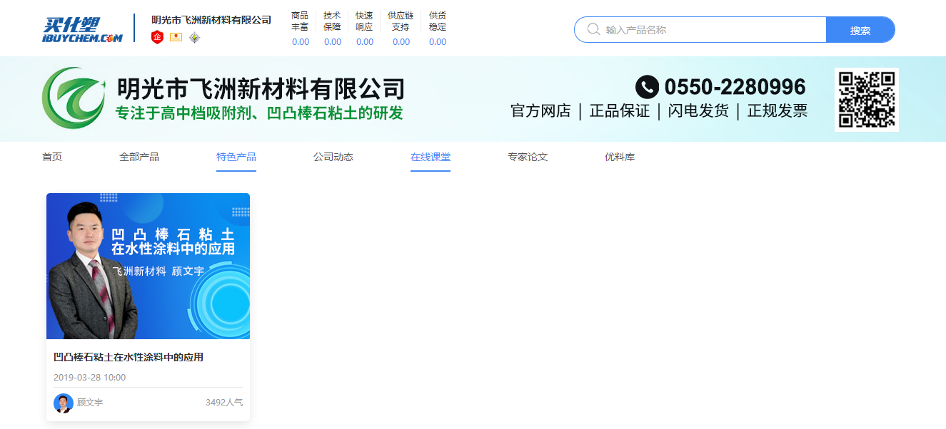Switch to the 特色产品 tab
946x429 pixels.
coord(236,157)
